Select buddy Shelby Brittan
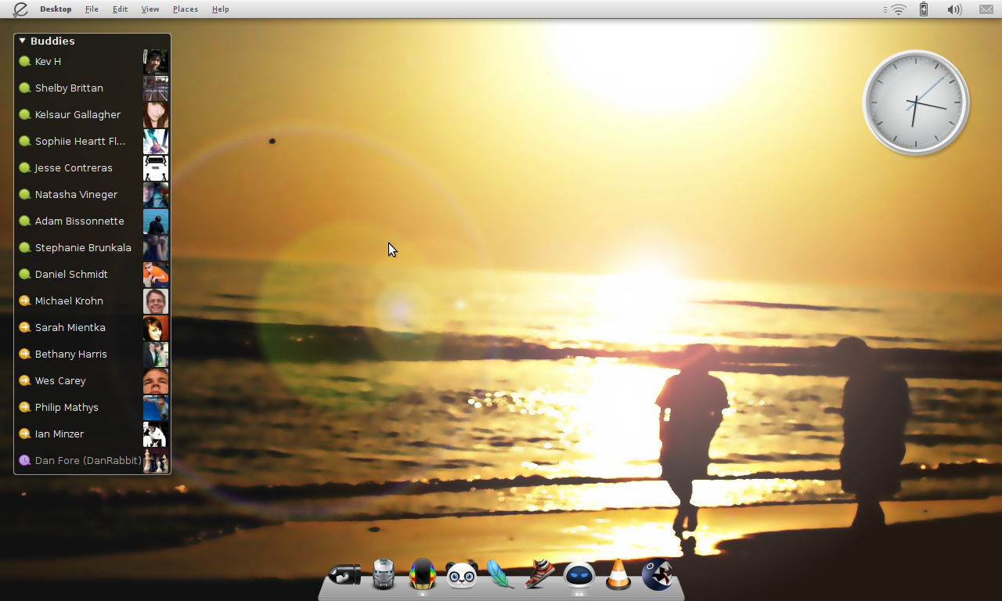Screen dimensions: 1002x601 92,88
